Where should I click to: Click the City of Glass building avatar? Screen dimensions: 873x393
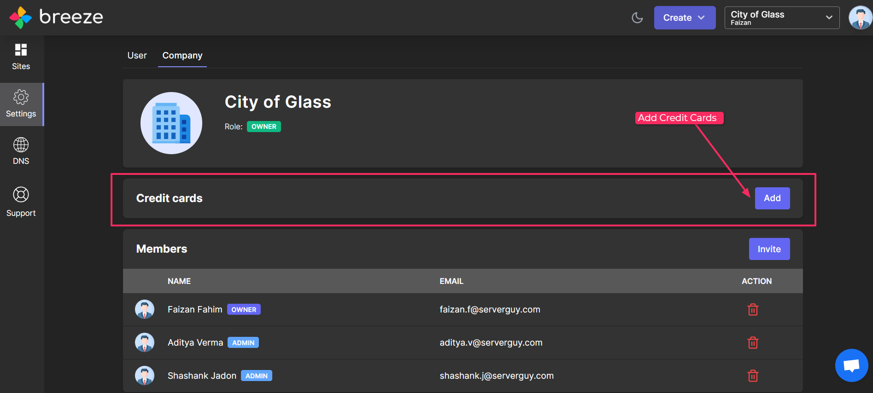[x=171, y=123]
